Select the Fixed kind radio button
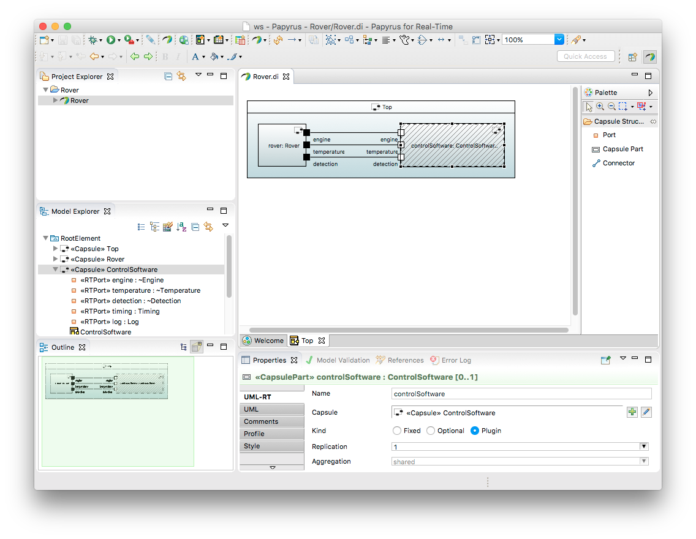This screenshot has height=539, width=696. (x=397, y=431)
